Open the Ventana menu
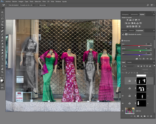The width and height of the screenshot is (156, 124). tap(58, 1)
